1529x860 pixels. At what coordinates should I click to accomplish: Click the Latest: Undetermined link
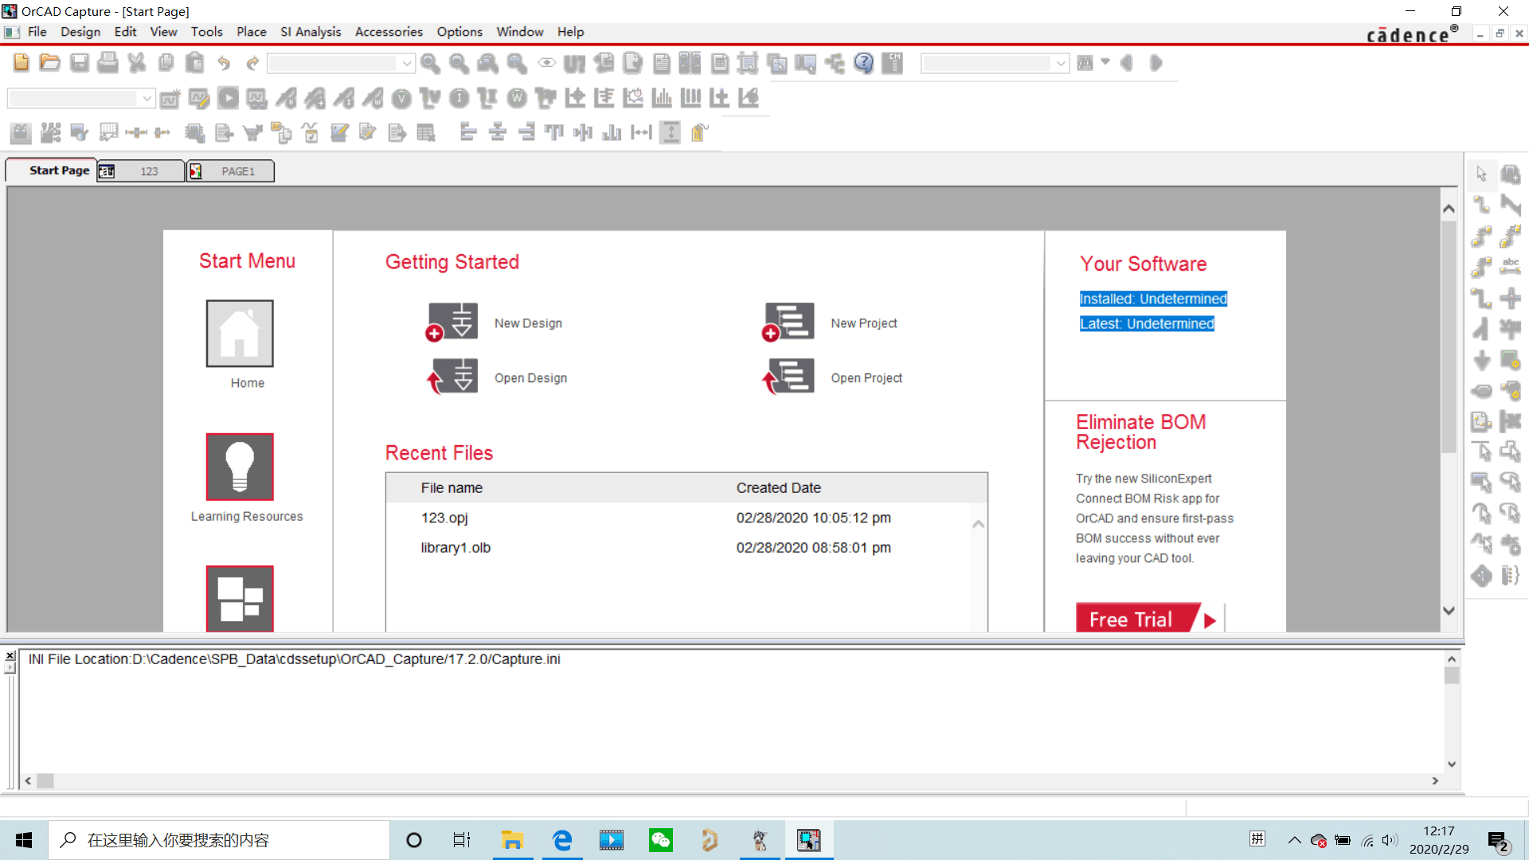point(1147,323)
